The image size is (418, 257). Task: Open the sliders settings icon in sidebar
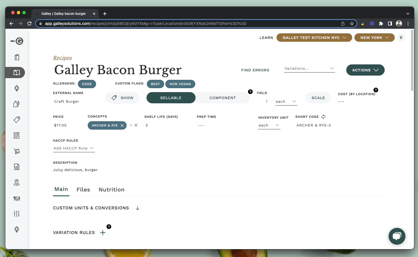17,214
